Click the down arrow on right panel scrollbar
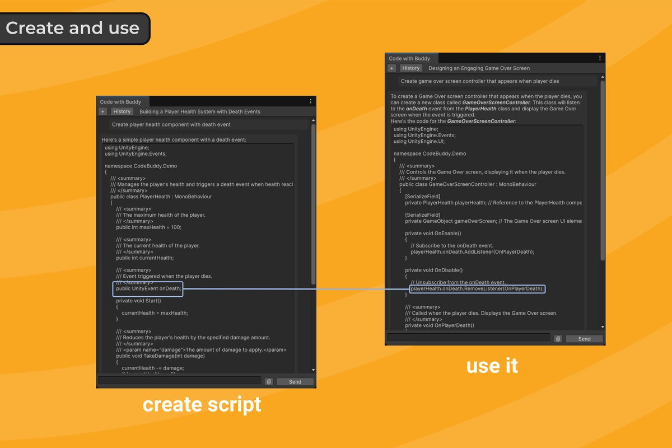The image size is (672, 448). click(603, 327)
